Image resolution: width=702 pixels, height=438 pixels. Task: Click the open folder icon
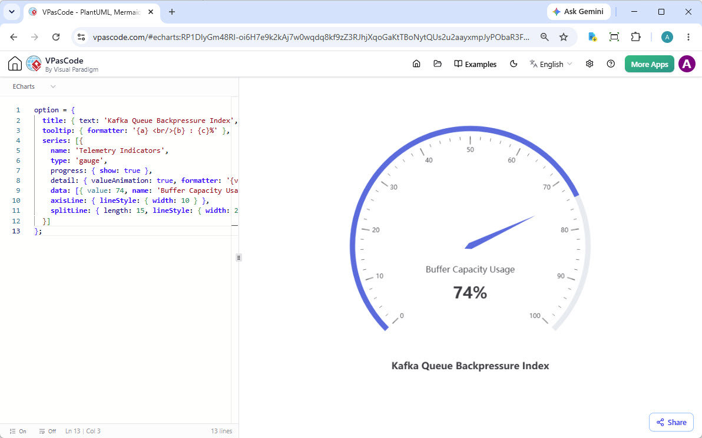point(438,64)
